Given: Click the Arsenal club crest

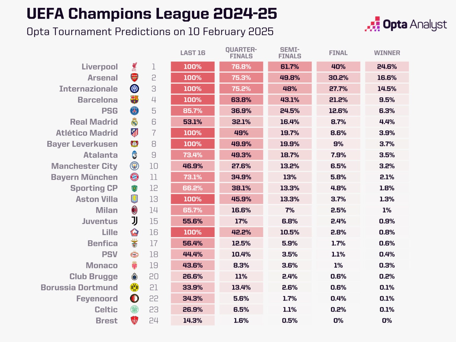Looking at the screenshot, I should coord(134,78).
